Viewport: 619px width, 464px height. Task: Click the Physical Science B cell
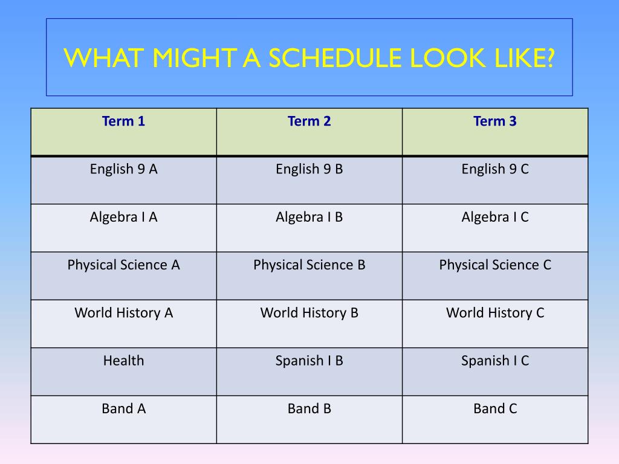point(309,275)
